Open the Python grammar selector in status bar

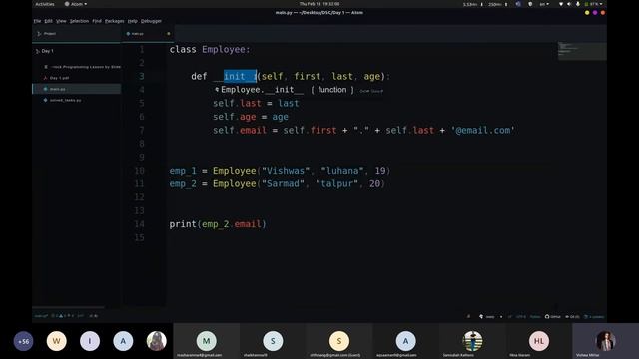535,317
